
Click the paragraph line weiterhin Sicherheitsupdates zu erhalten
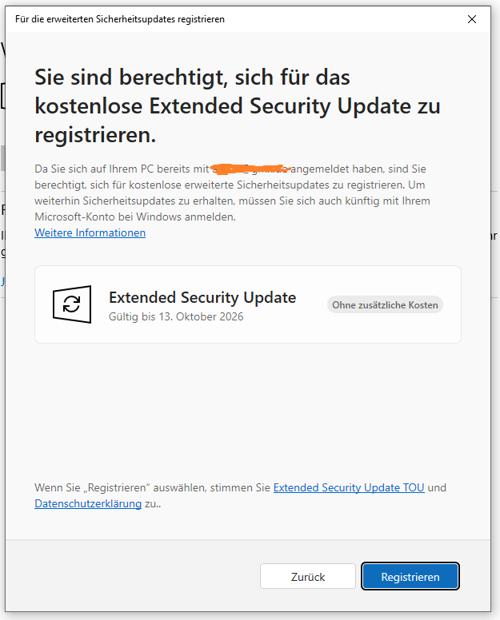click(x=232, y=201)
